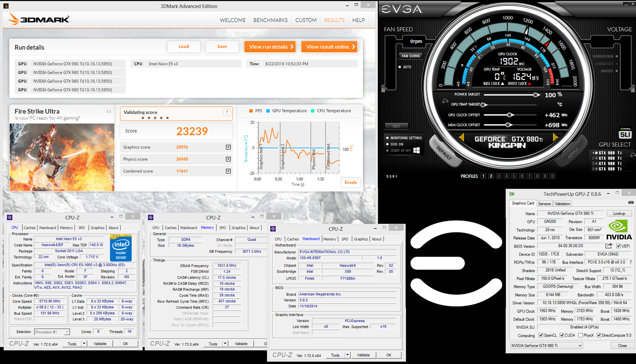Click the GPU-Z title bar app icon
Image resolution: width=636 pixels, height=364 pixels.
pos(512,194)
